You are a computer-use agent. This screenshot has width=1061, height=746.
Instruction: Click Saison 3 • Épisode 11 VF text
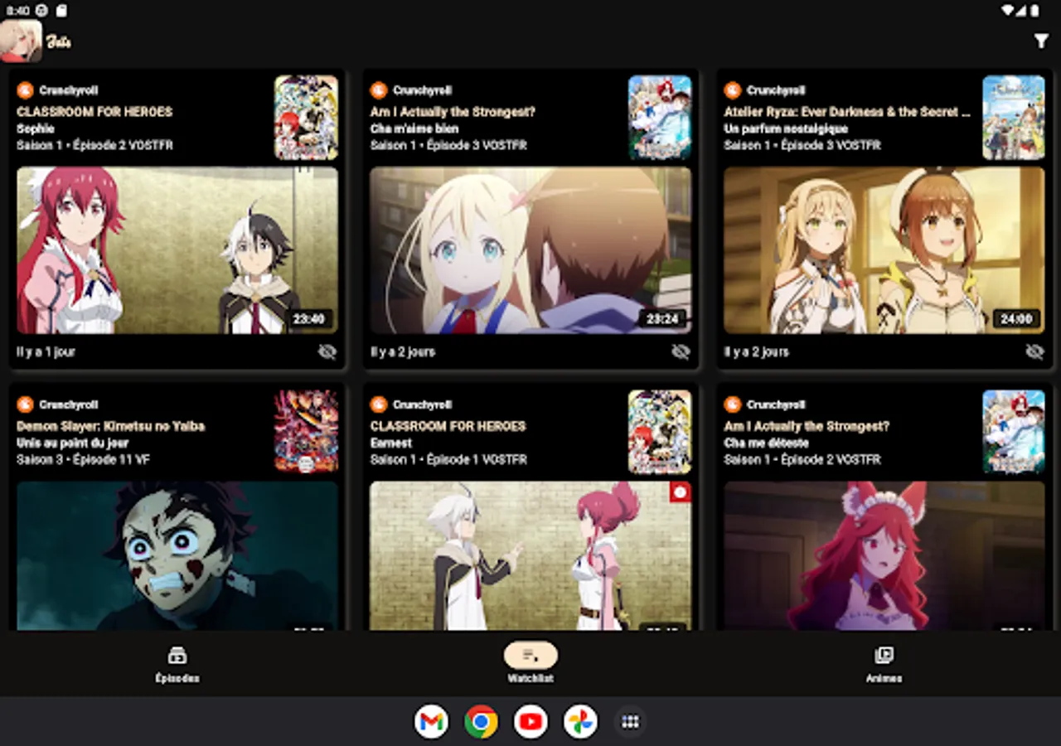[83, 459]
